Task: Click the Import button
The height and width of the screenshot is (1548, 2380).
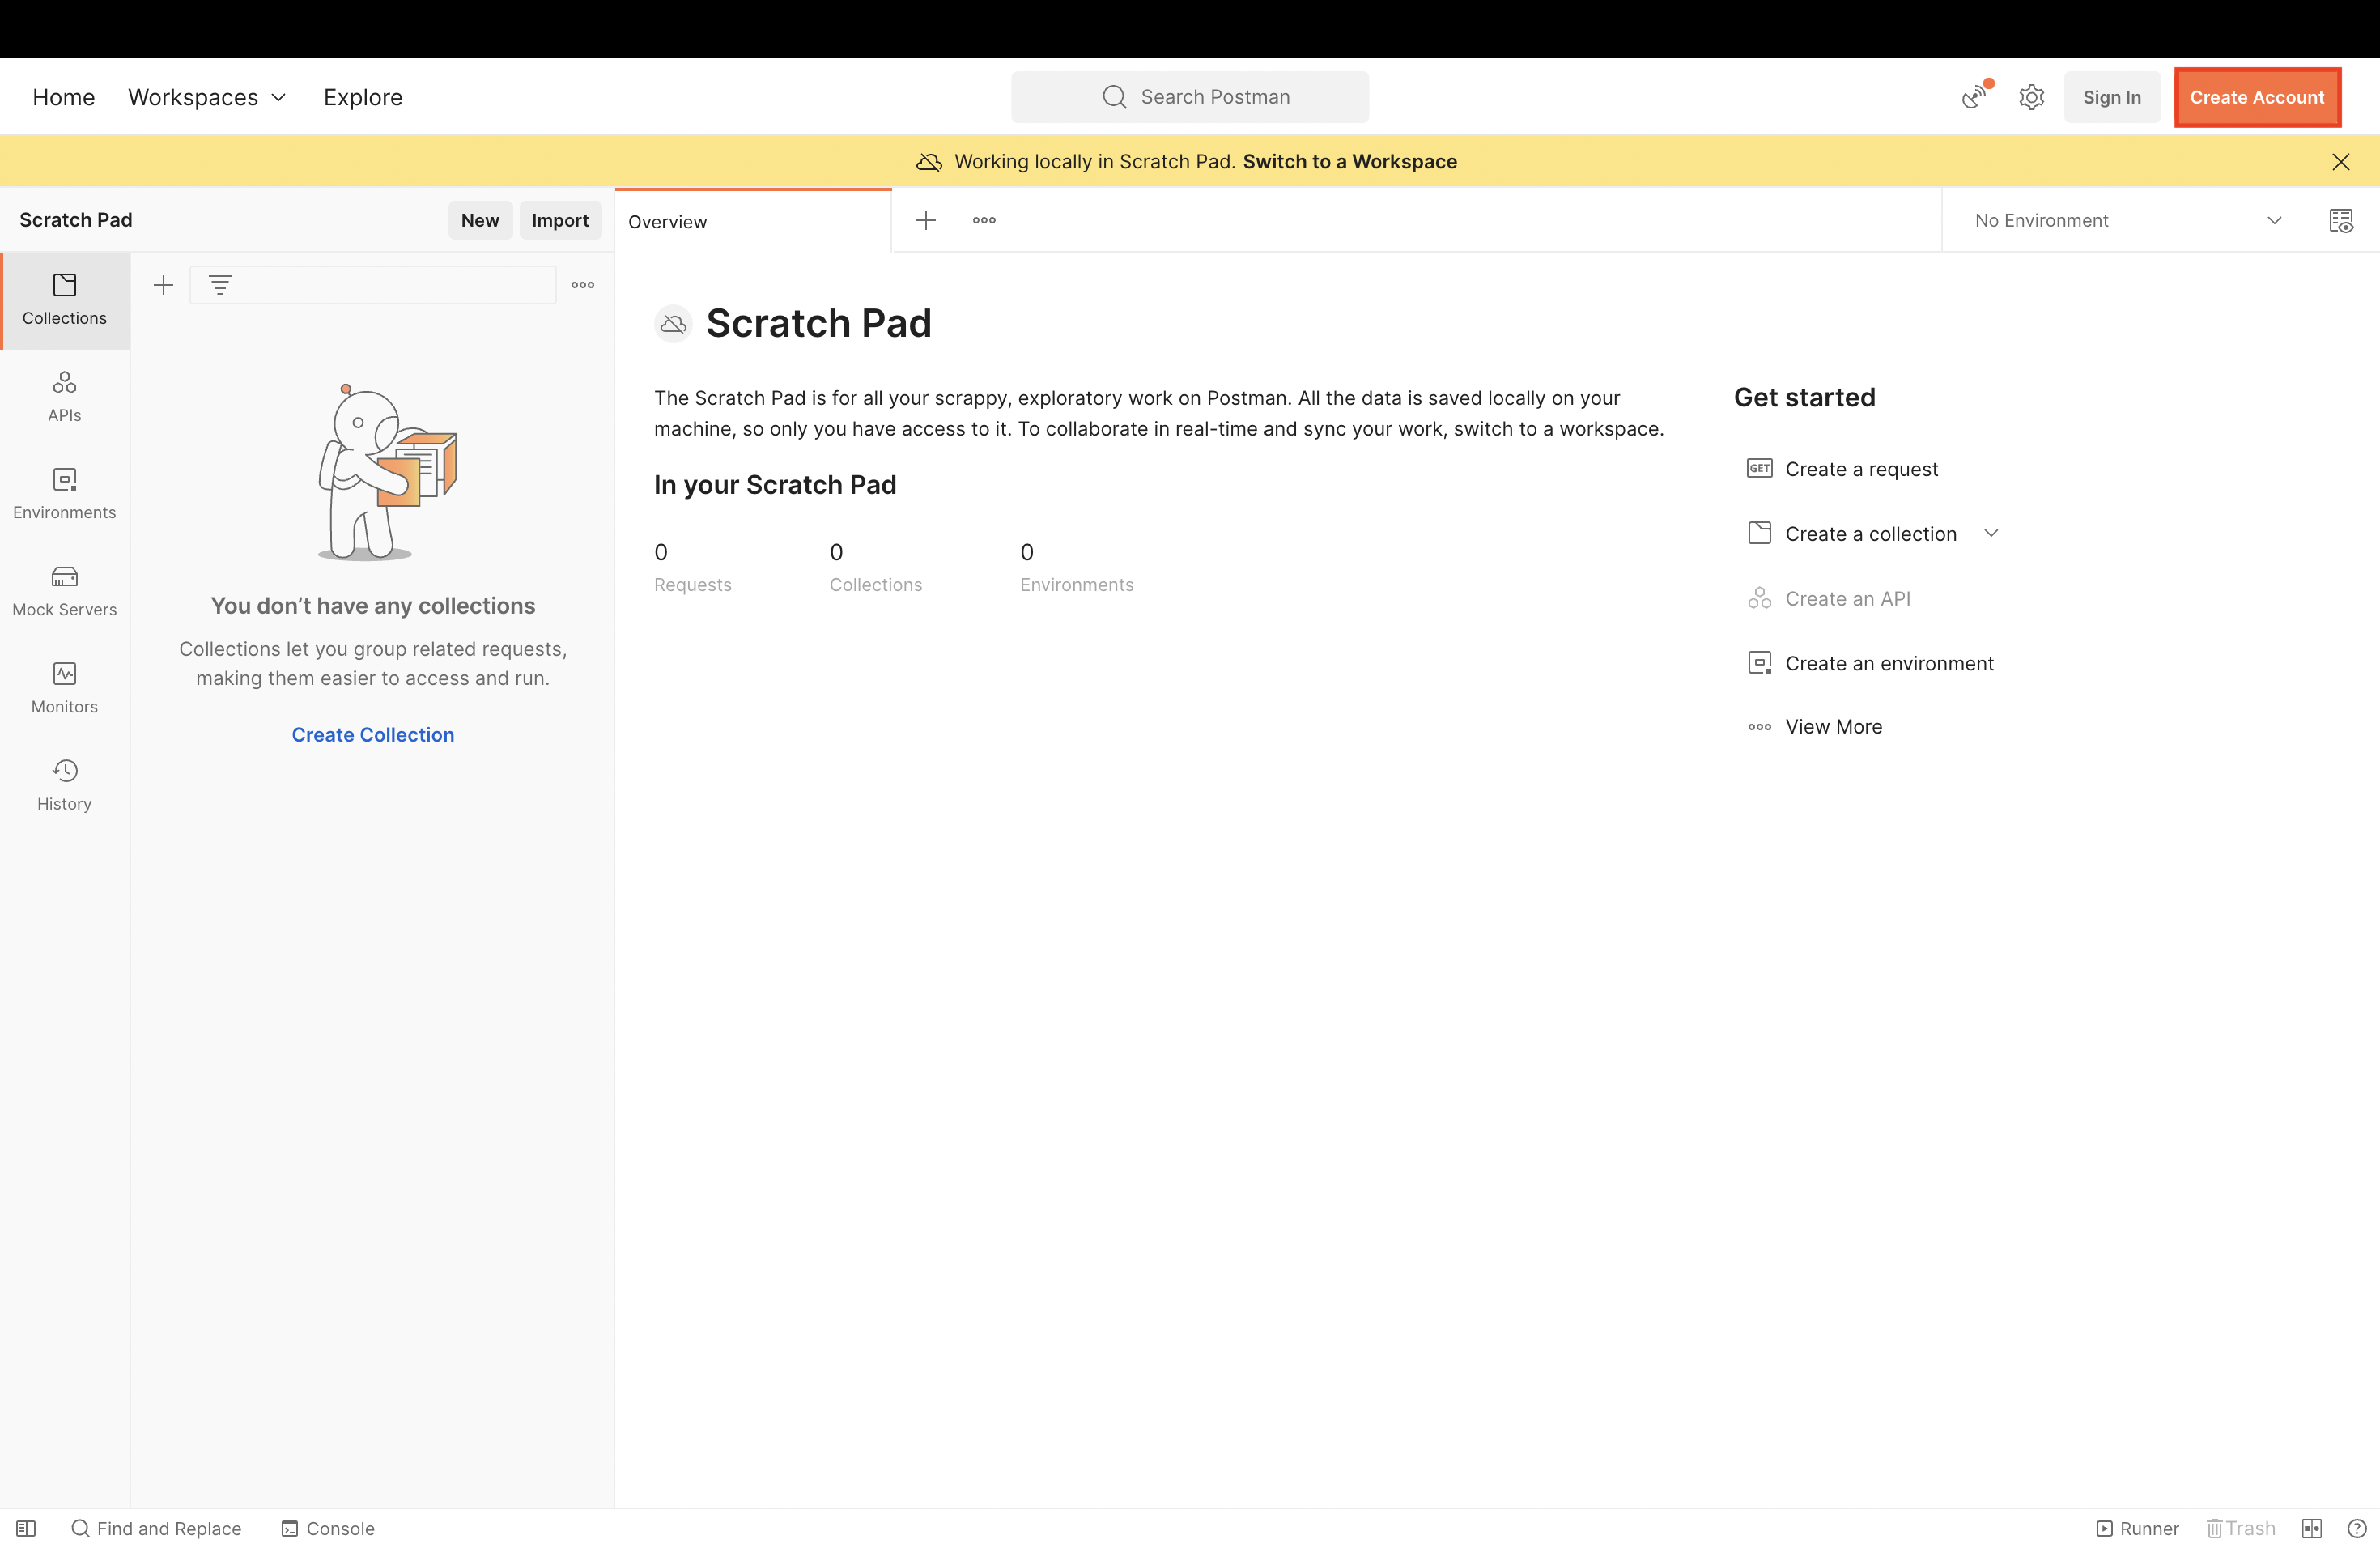Action: (560, 220)
